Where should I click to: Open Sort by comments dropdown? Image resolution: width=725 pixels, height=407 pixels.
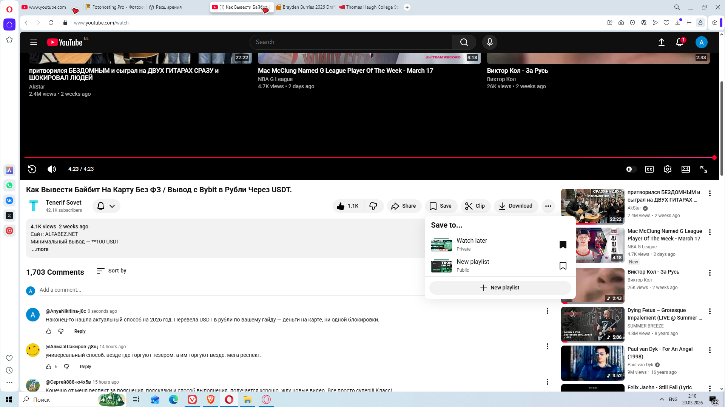(x=112, y=271)
